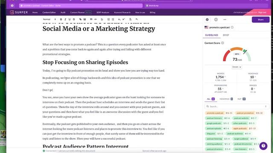The width and height of the screenshot is (273, 153).
Task: Place cursor after "Don't pe" text
Action: click(x=52, y=90)
